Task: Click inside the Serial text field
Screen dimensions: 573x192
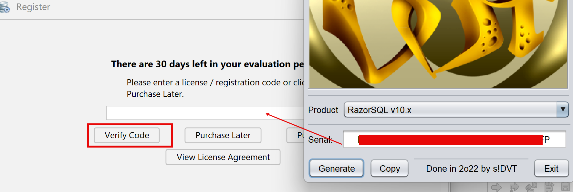Action: tap(454, 139)
